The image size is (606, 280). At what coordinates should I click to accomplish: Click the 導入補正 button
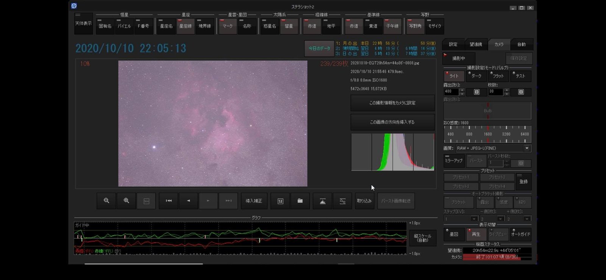tap(254, 201)
